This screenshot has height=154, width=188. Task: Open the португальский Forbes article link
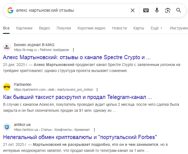[x=80, y=137]
